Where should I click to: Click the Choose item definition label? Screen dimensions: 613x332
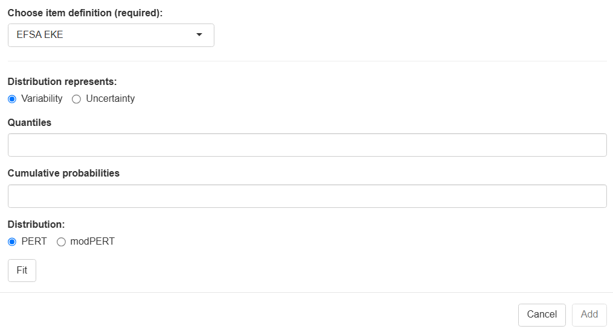click(x=85, y=13)
